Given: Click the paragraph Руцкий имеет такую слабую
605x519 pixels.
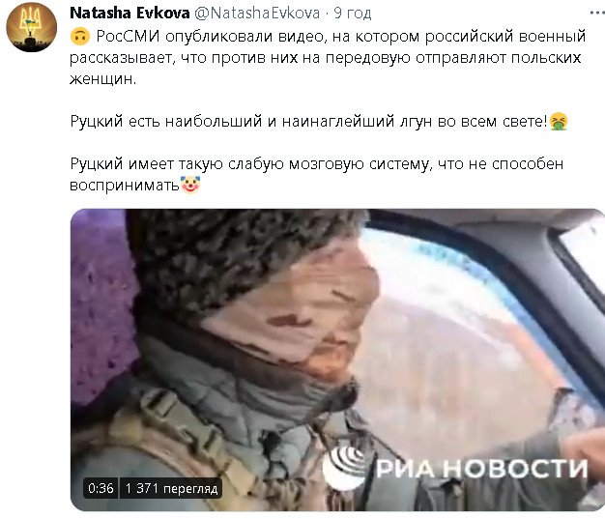Looking at the screenshot, I should coord(316,174).
